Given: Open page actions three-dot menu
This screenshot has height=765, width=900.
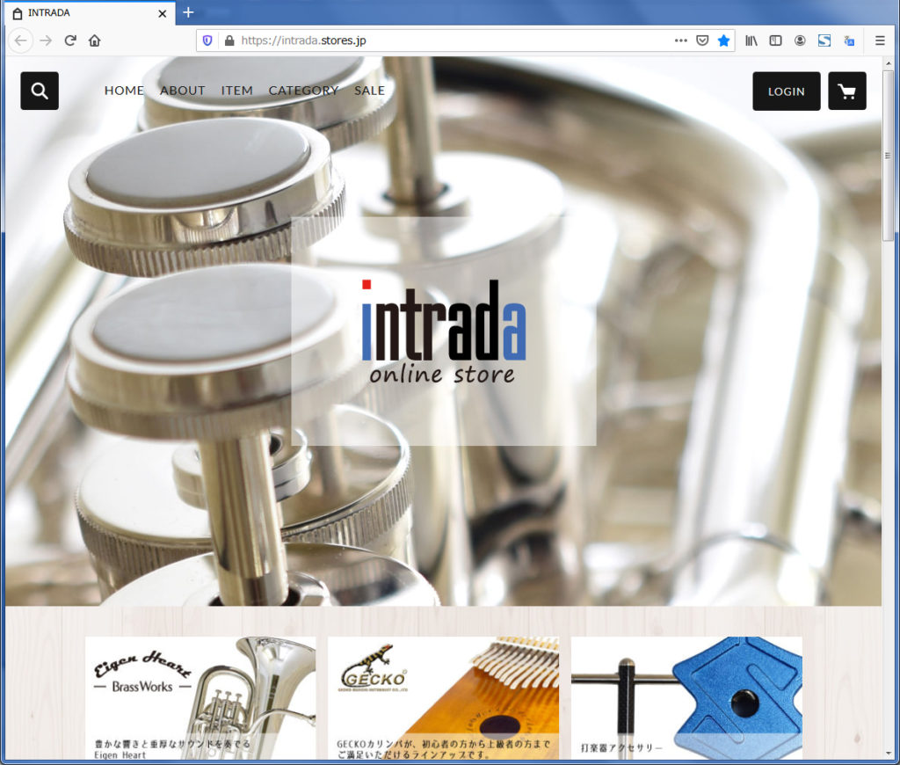Looking at the screenshot, I should point(681,40).
